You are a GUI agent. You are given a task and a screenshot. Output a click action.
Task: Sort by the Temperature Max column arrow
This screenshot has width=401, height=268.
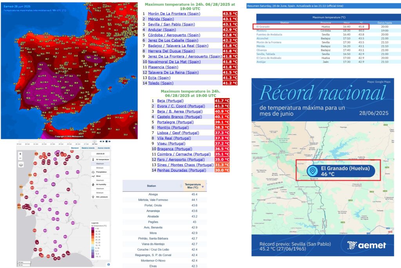point(202,186)
